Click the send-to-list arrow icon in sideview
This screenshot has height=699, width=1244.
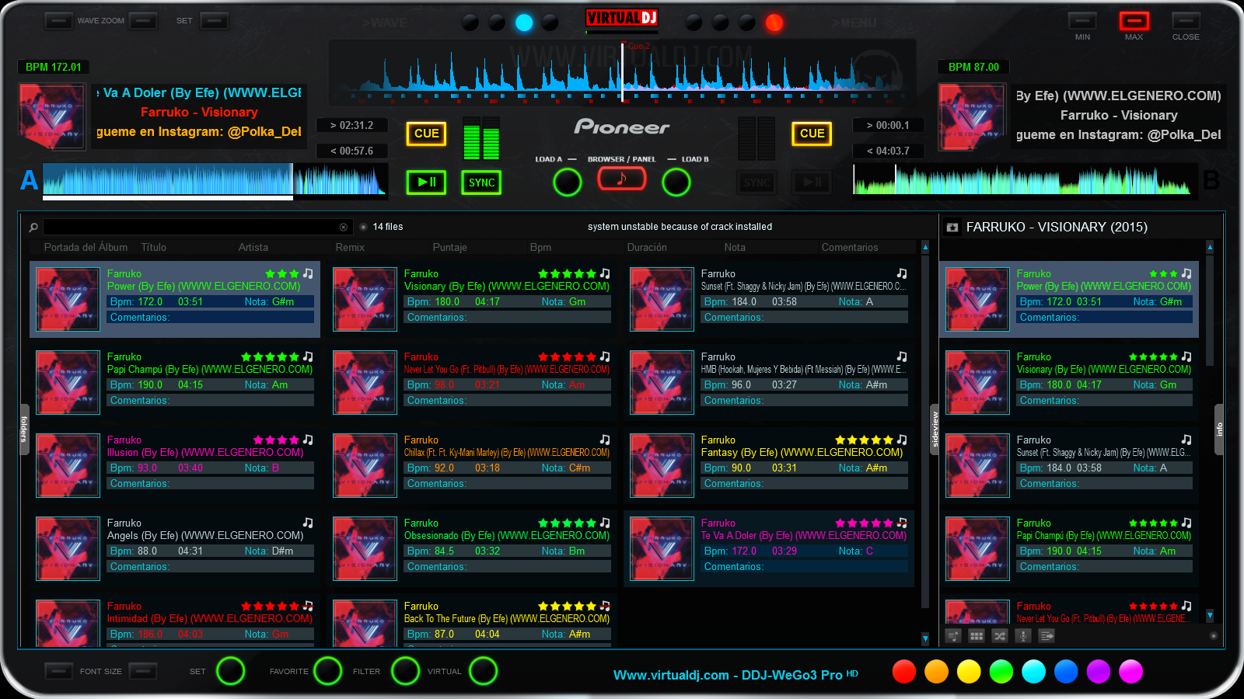click(1047, 636)
